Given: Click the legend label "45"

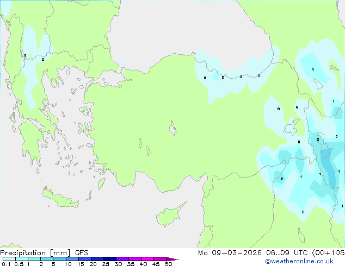Looking at the screenshot, I should click(x=156, y=264).
